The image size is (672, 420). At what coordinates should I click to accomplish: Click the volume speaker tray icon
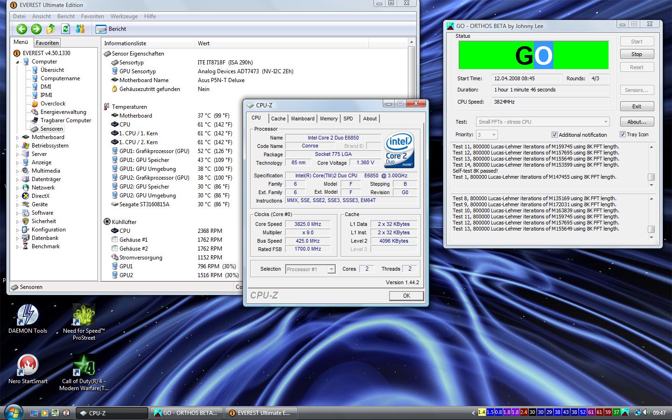coord(646,413)
